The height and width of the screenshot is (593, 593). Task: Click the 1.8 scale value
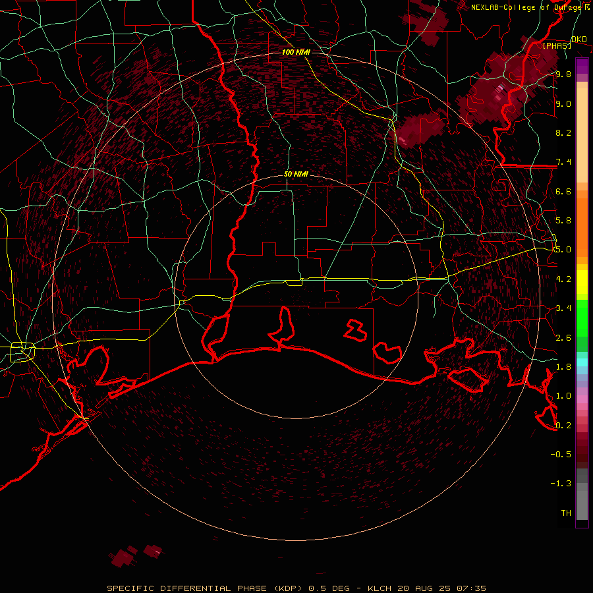563,366
